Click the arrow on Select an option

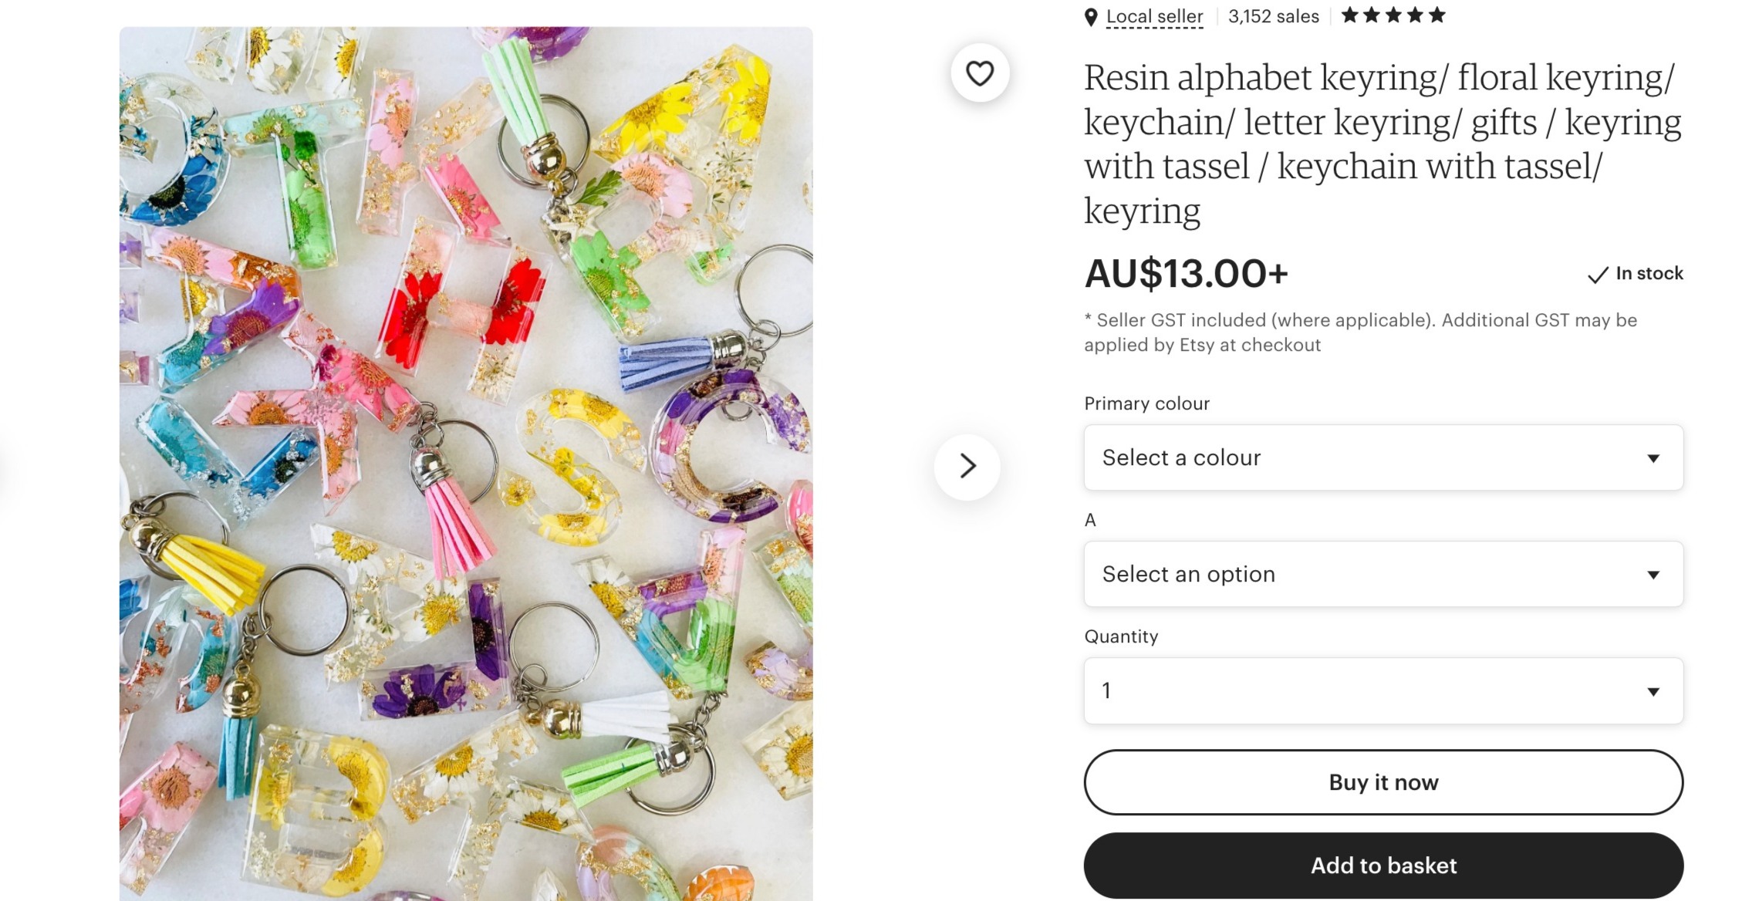1653,575
